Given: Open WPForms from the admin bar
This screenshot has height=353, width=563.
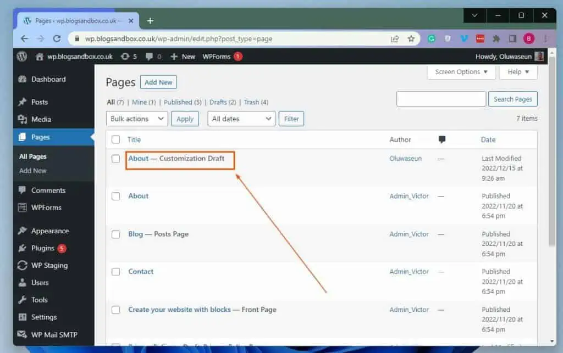Looking at the screenshot, I should click(x=216, y=56).
